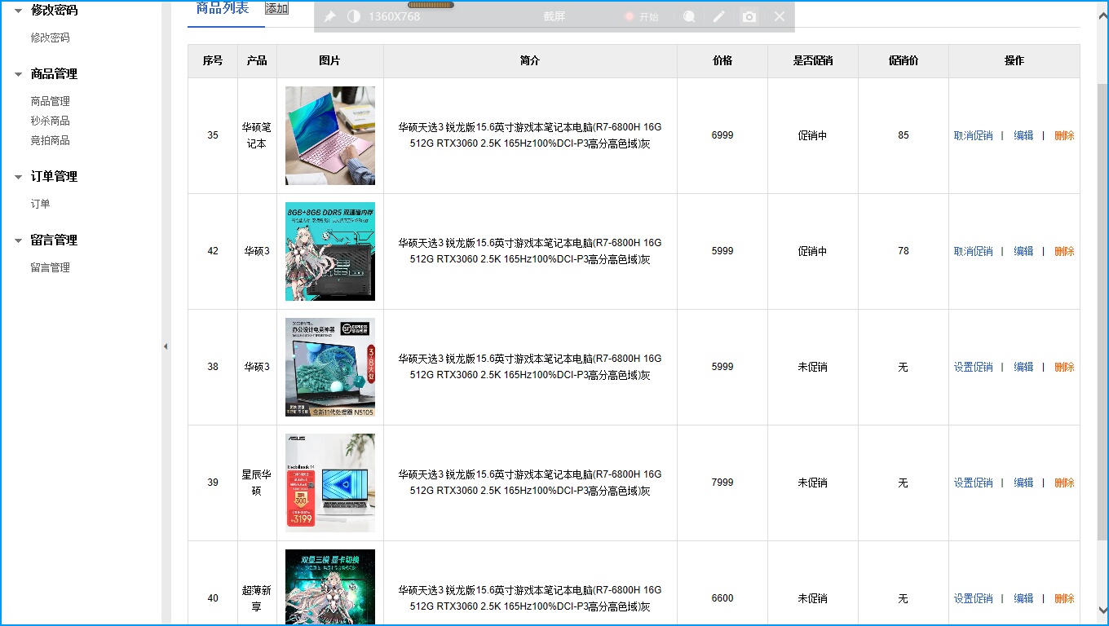The image size is (1109, 626).
Task: Collapse the 修改密码 section arrow in sidebar
Action: point(18,11)
